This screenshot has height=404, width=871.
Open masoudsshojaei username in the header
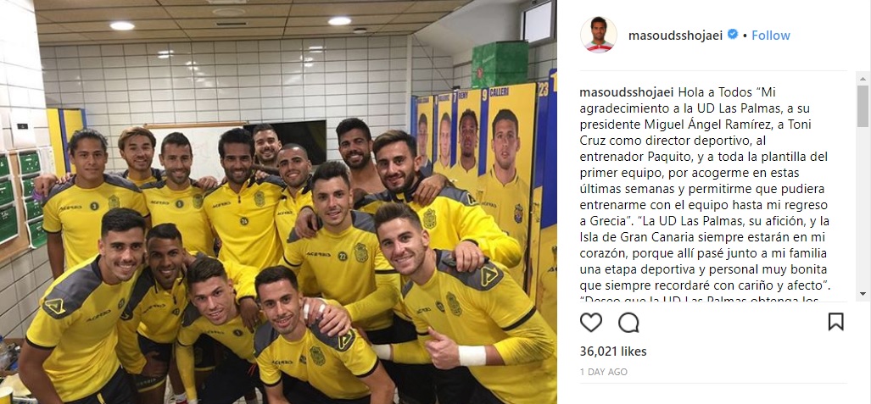pyautogui.click(x=675, y=35)
